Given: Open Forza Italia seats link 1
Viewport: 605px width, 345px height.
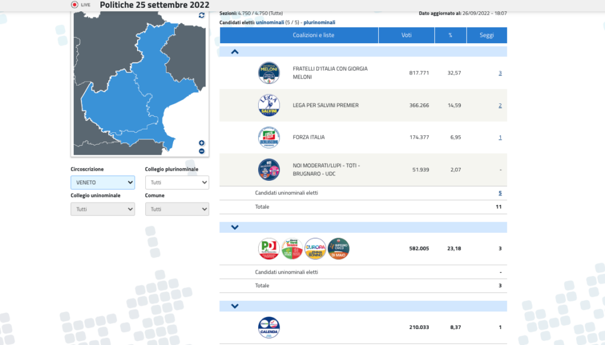Looking at the screenshot, I should (x=500, y=138).
